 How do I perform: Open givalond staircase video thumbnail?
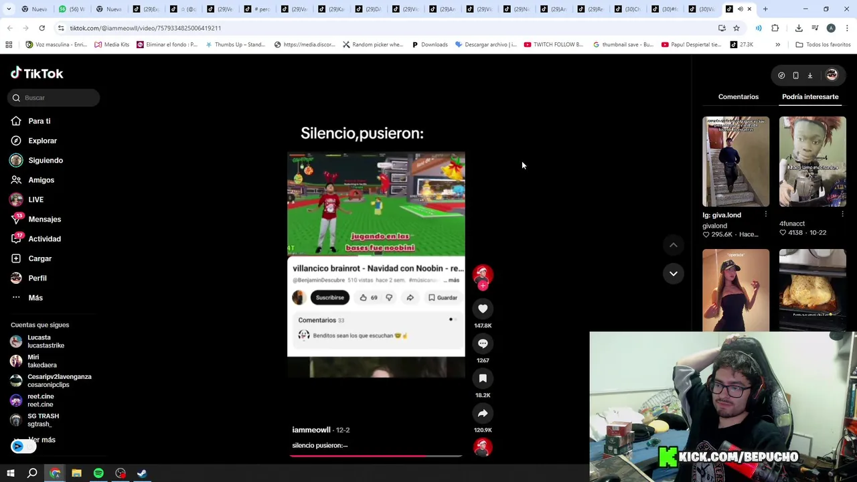click(x=736, y=161)
